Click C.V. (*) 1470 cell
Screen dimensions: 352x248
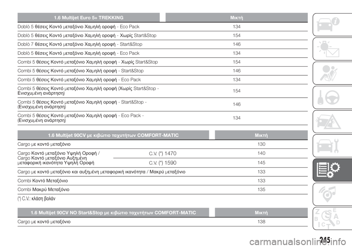(x=162, y=154)
